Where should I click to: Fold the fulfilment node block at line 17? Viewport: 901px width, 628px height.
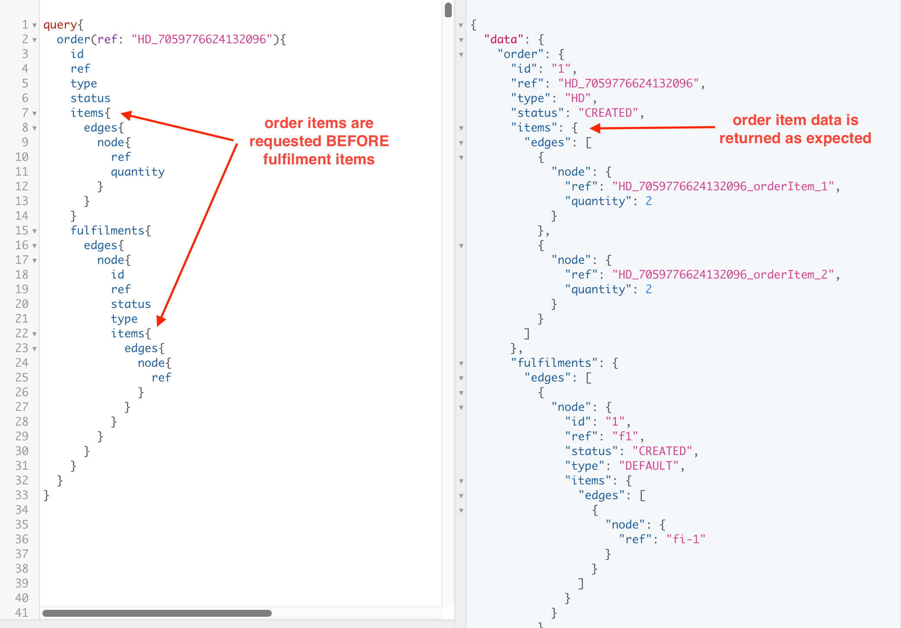[x=34, y=260]
